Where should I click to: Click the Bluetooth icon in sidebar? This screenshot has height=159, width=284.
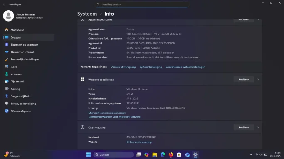[x=7, y=45]
